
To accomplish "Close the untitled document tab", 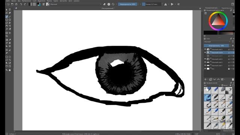I will 200,8.
